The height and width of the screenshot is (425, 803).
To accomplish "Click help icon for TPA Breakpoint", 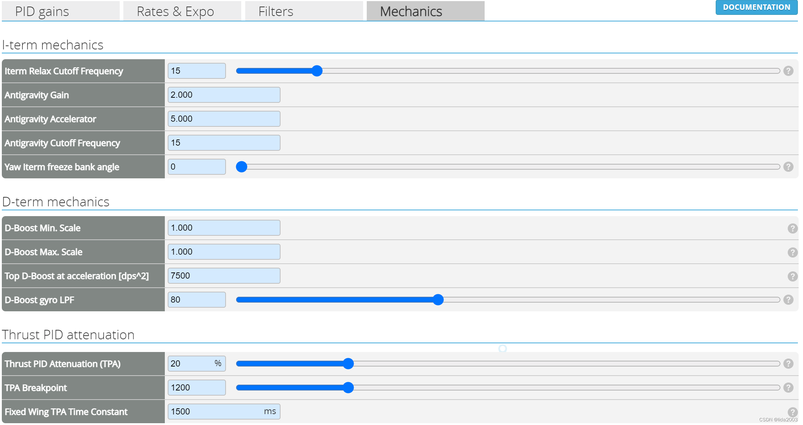I will pyautogui.click(x=788, y=388).
